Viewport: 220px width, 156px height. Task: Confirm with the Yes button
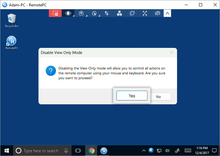[x=132, y=96]
